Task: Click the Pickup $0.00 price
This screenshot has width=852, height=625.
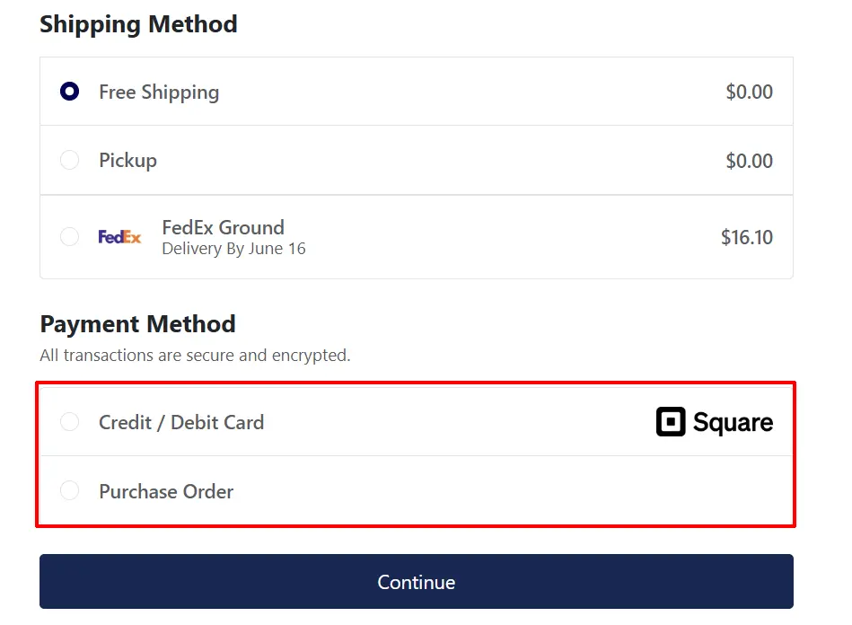Action: pyautogui.click(x=750, y=161)
